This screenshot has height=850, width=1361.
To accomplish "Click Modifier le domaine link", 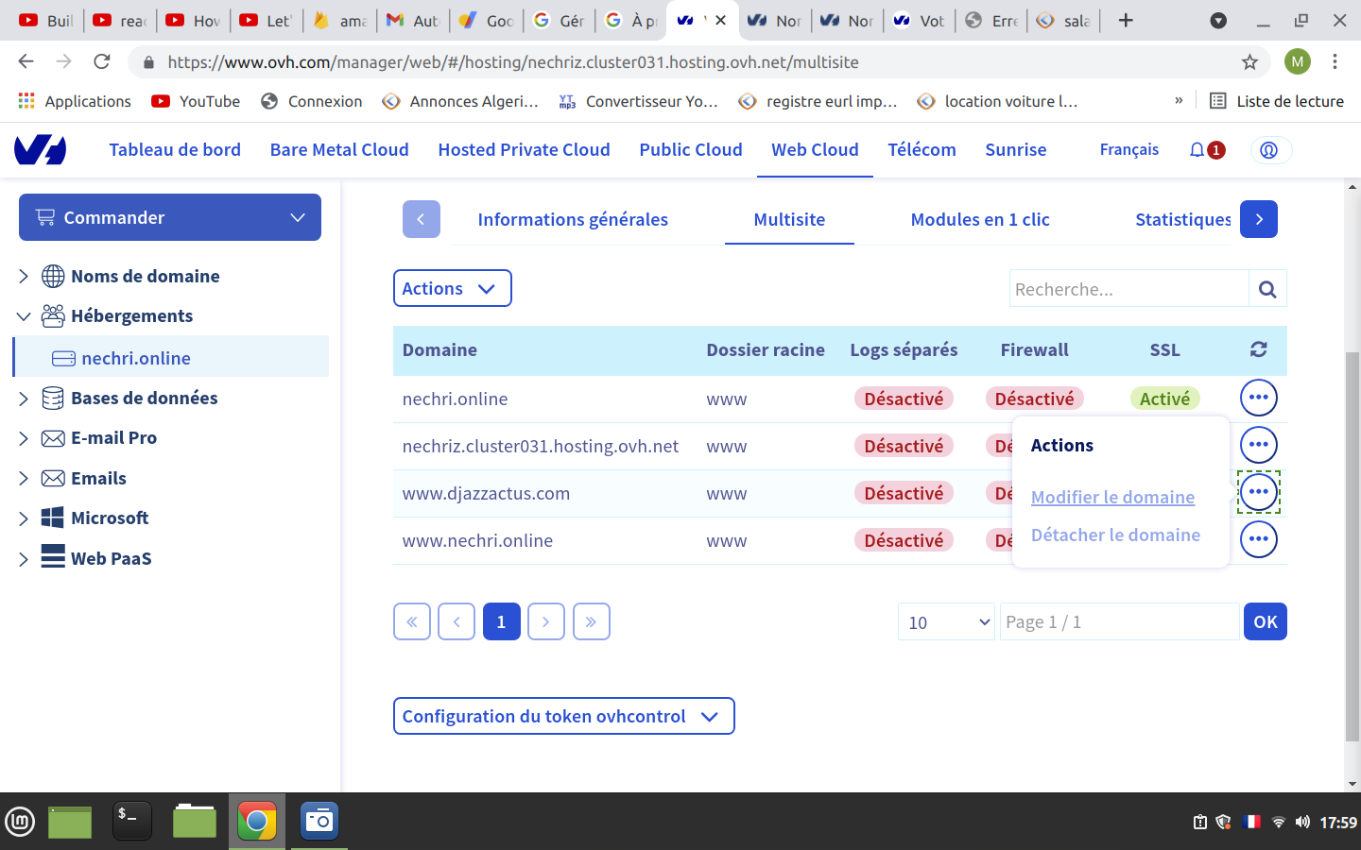I will coord(1112,497).
